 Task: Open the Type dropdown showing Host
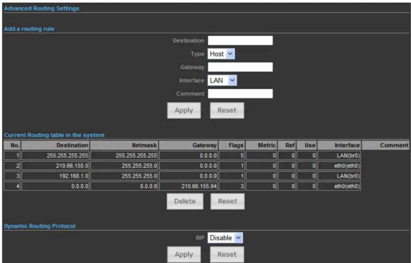point(221,54)
